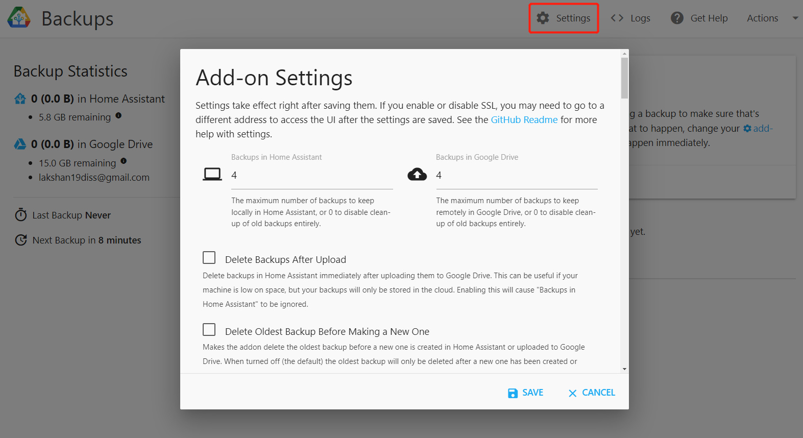Screen dimensions: 803x438
Task: Click the dialog scrollbar thumb
Action: tap(625, 78)
